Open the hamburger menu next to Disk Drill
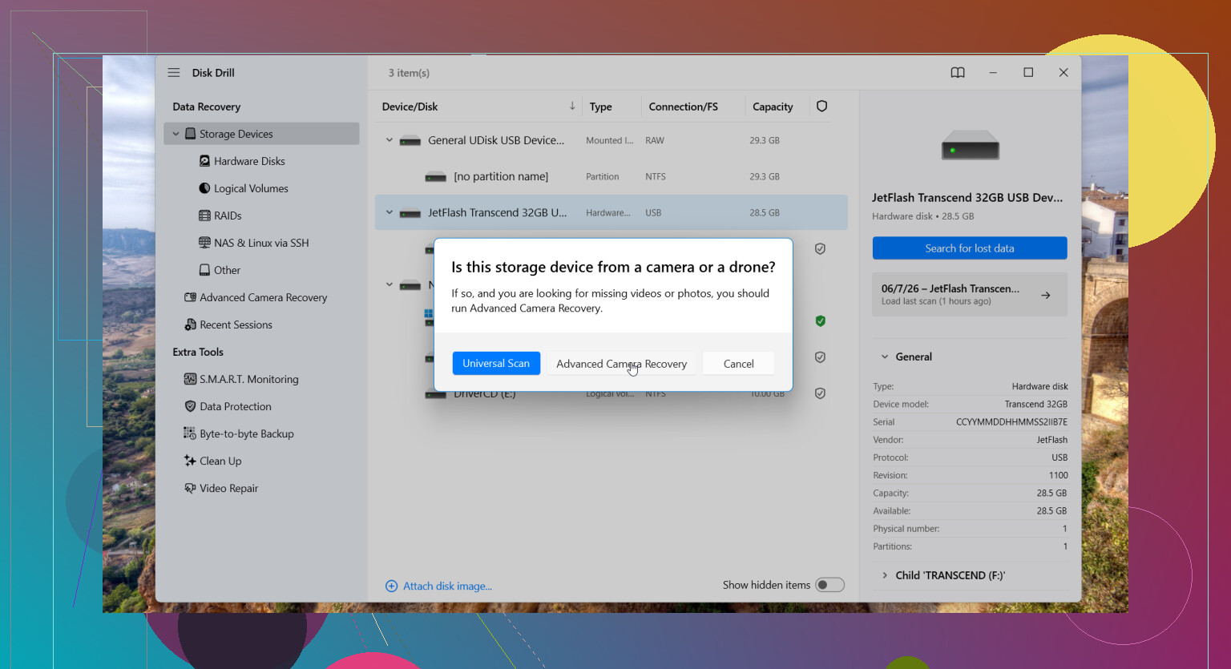 point(173,72)
